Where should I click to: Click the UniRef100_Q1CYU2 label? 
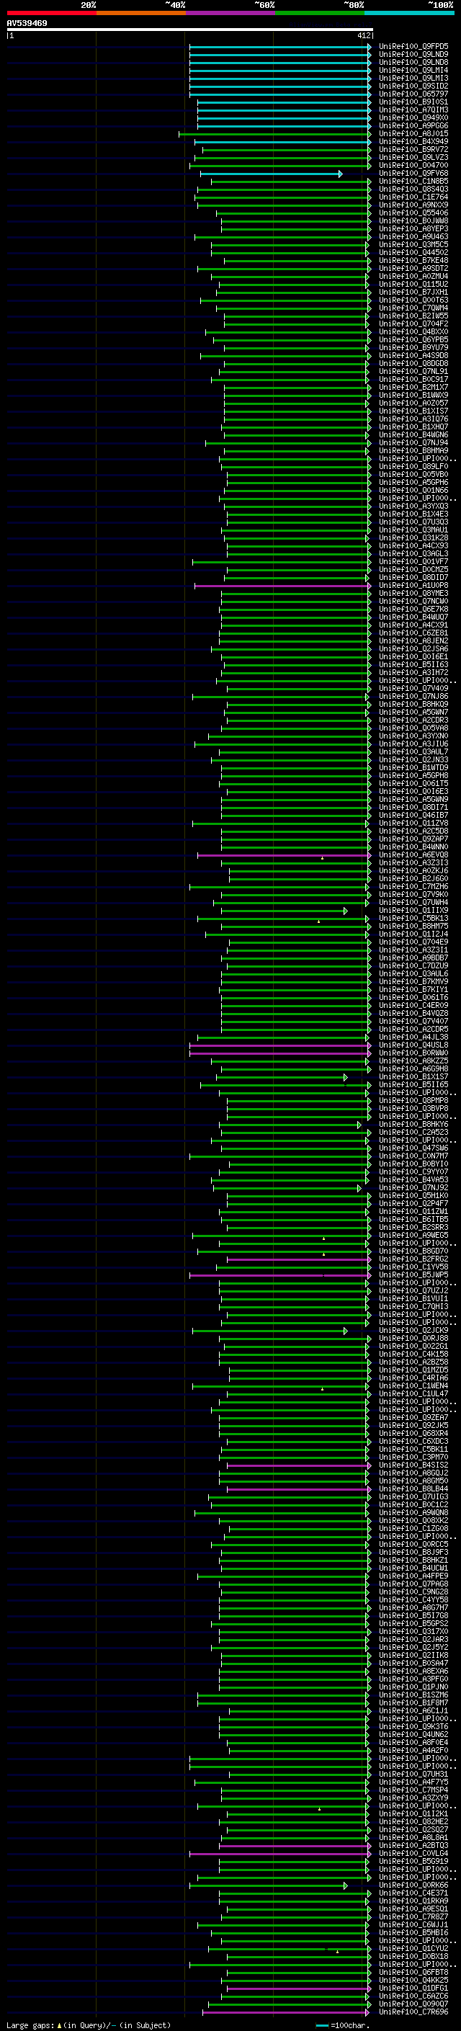pyautogui.click(x=413, y=1948)
